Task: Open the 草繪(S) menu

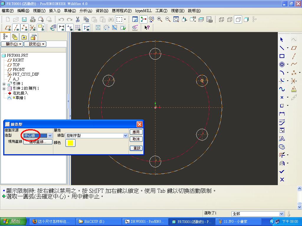Action: (70, 11)
